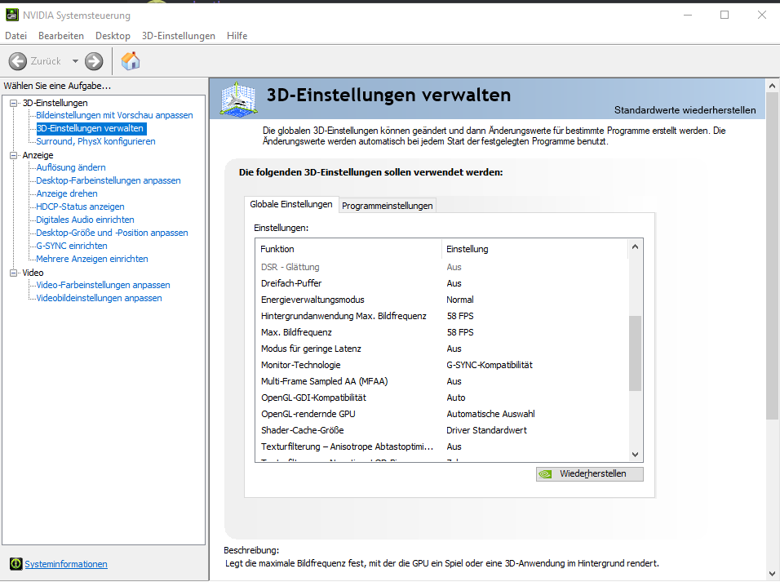The width and height of the screenshot is (780, 582).
Task: Click the Einstellung column header
Action: pos(534,249)
